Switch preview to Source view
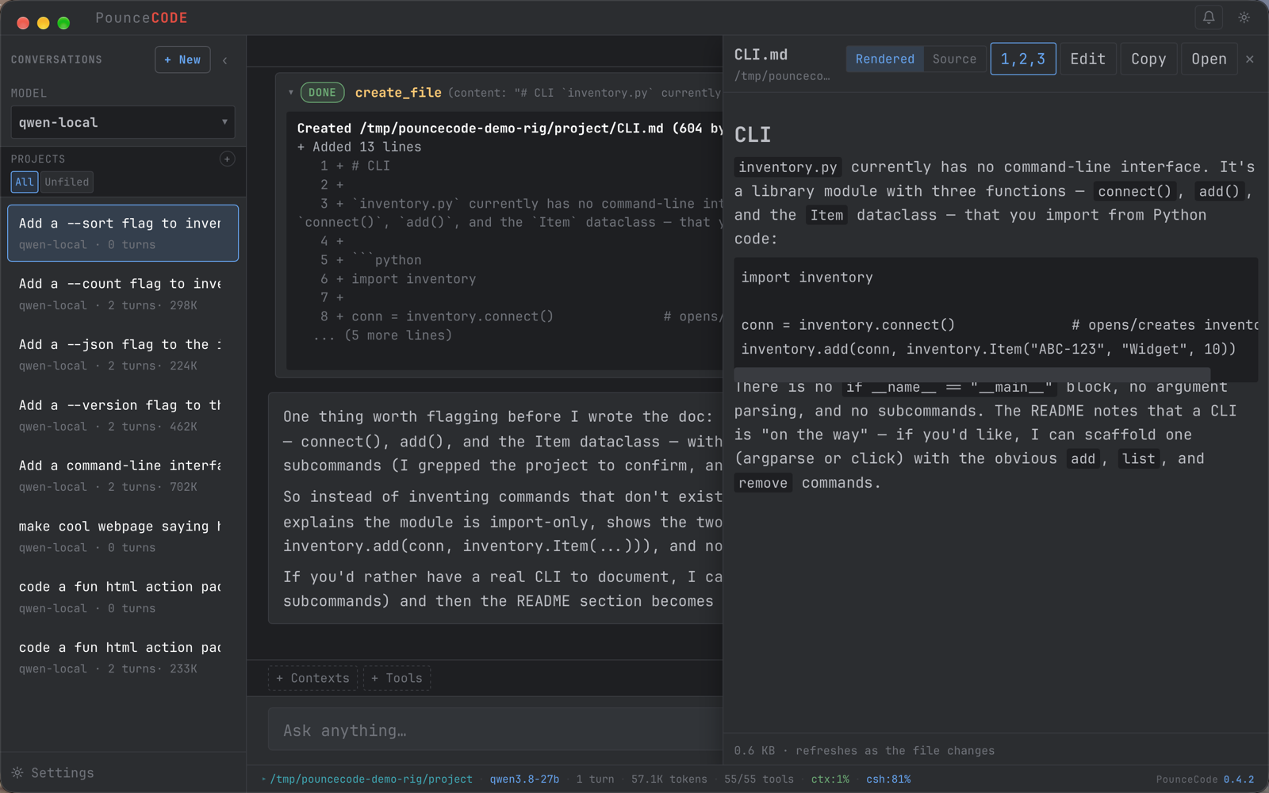Screen dimensions: 1269x793 coord(954,59)
